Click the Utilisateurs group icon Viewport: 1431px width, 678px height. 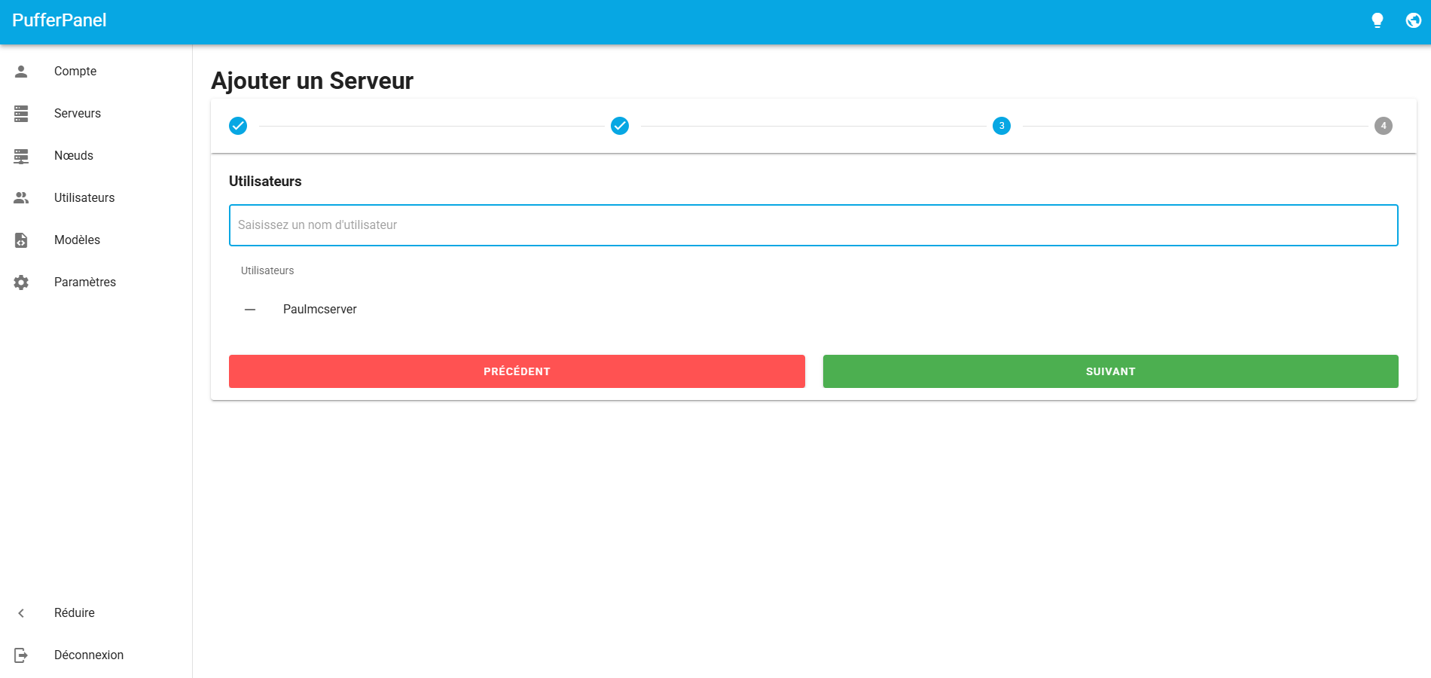click(x=21, y=198)
